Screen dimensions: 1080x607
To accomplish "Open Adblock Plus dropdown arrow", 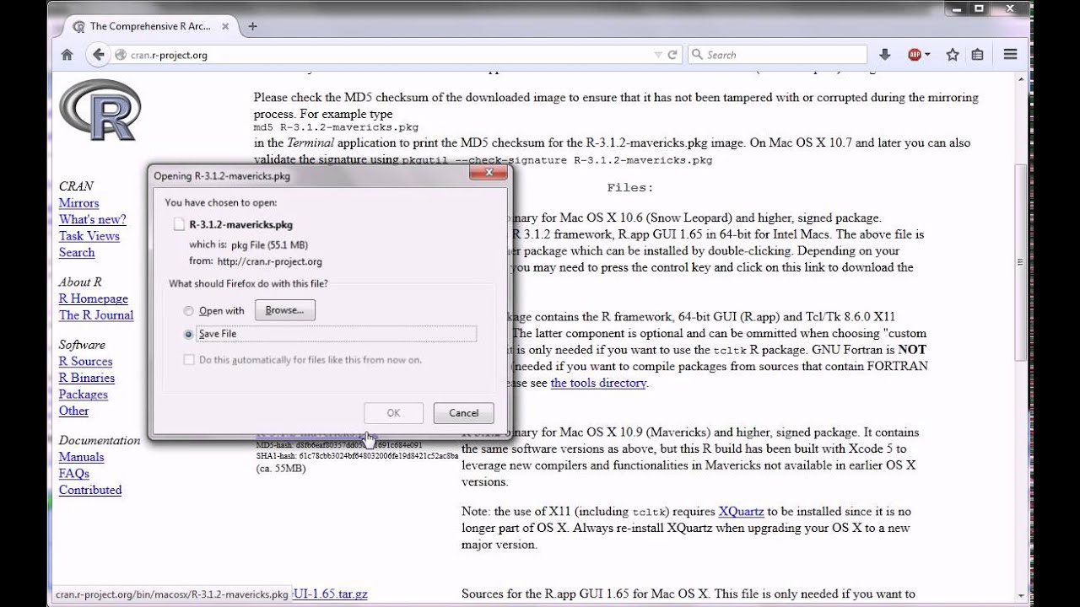I will [927, 55].
